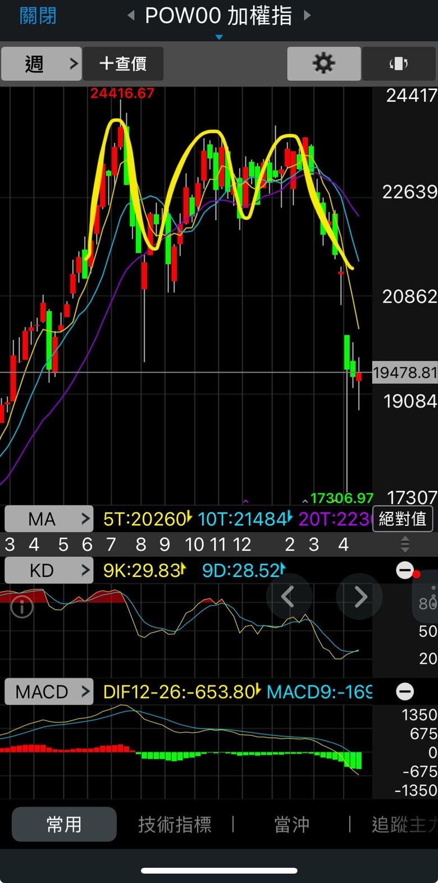This screenshot has width=438, height=883.
Task: Open the MACD indicator selector
Action: click(x=48, y=692)
